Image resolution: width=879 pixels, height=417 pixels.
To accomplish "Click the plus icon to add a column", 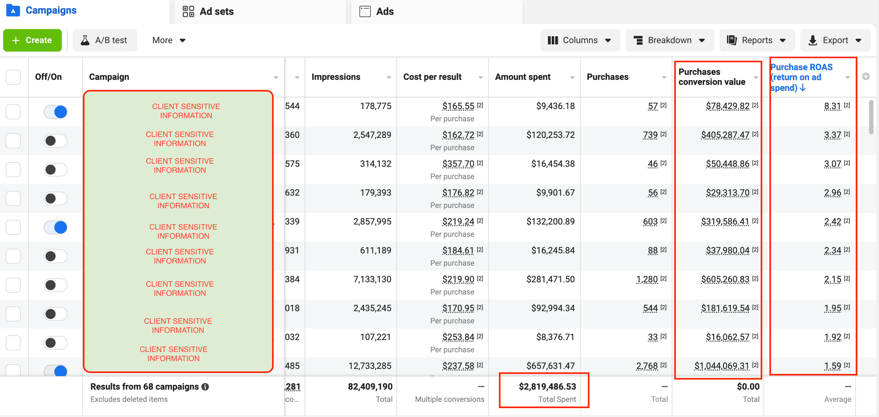I will click(866, 77).
